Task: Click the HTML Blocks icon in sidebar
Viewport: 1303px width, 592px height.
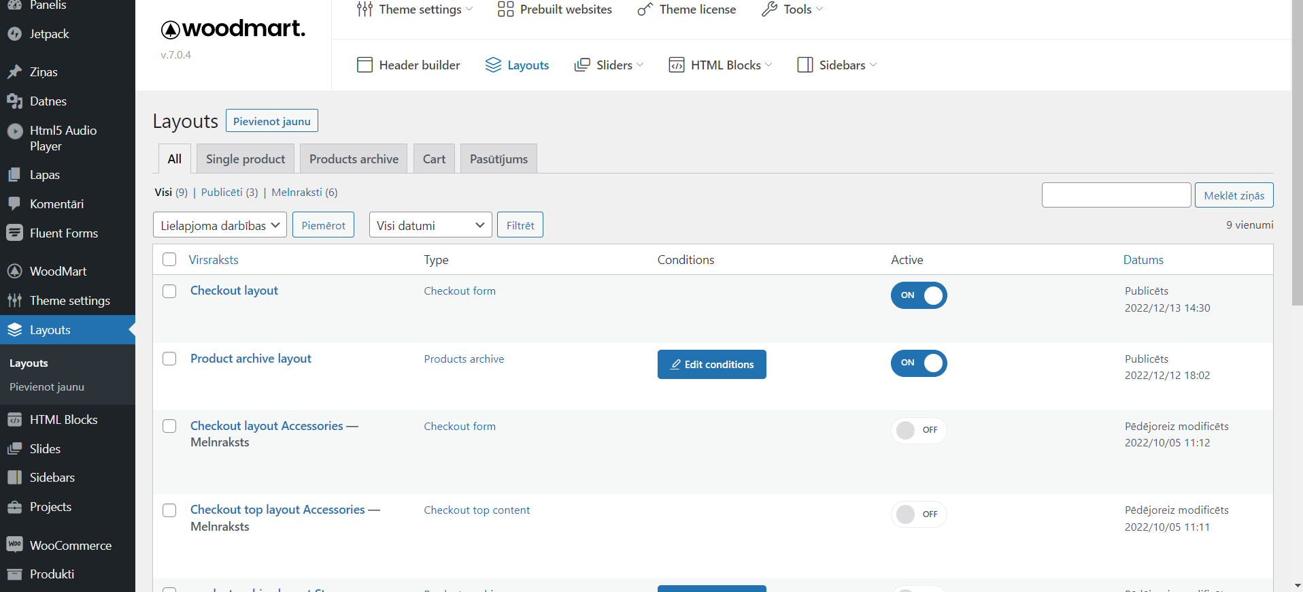Action: (x=14, y=420)
